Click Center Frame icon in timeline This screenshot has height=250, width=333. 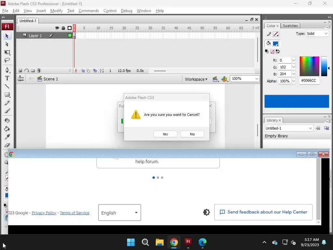tap(76, 71)
